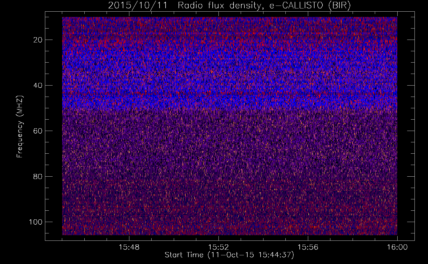Select the "Frequency (MHZ)" y-axis label
Image resolution: width=428 pixels, height=264 pixels.
tap(20, 126)
